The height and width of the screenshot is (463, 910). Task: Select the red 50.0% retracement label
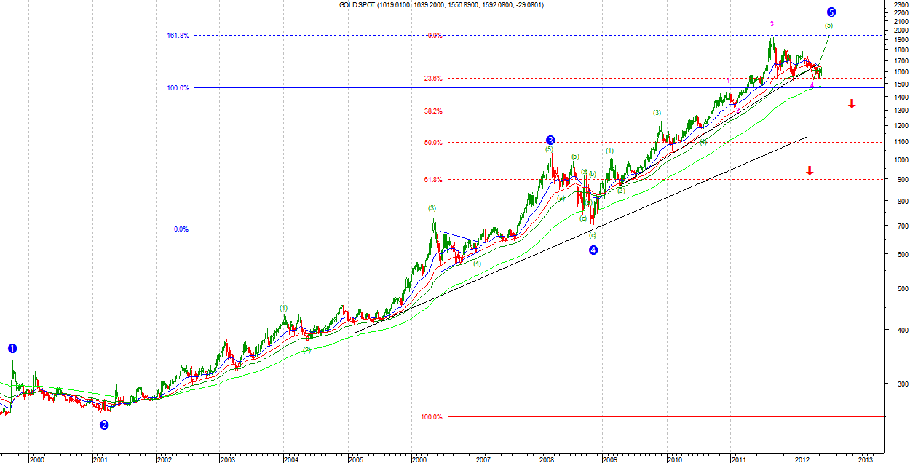click(x=433, y=143)
